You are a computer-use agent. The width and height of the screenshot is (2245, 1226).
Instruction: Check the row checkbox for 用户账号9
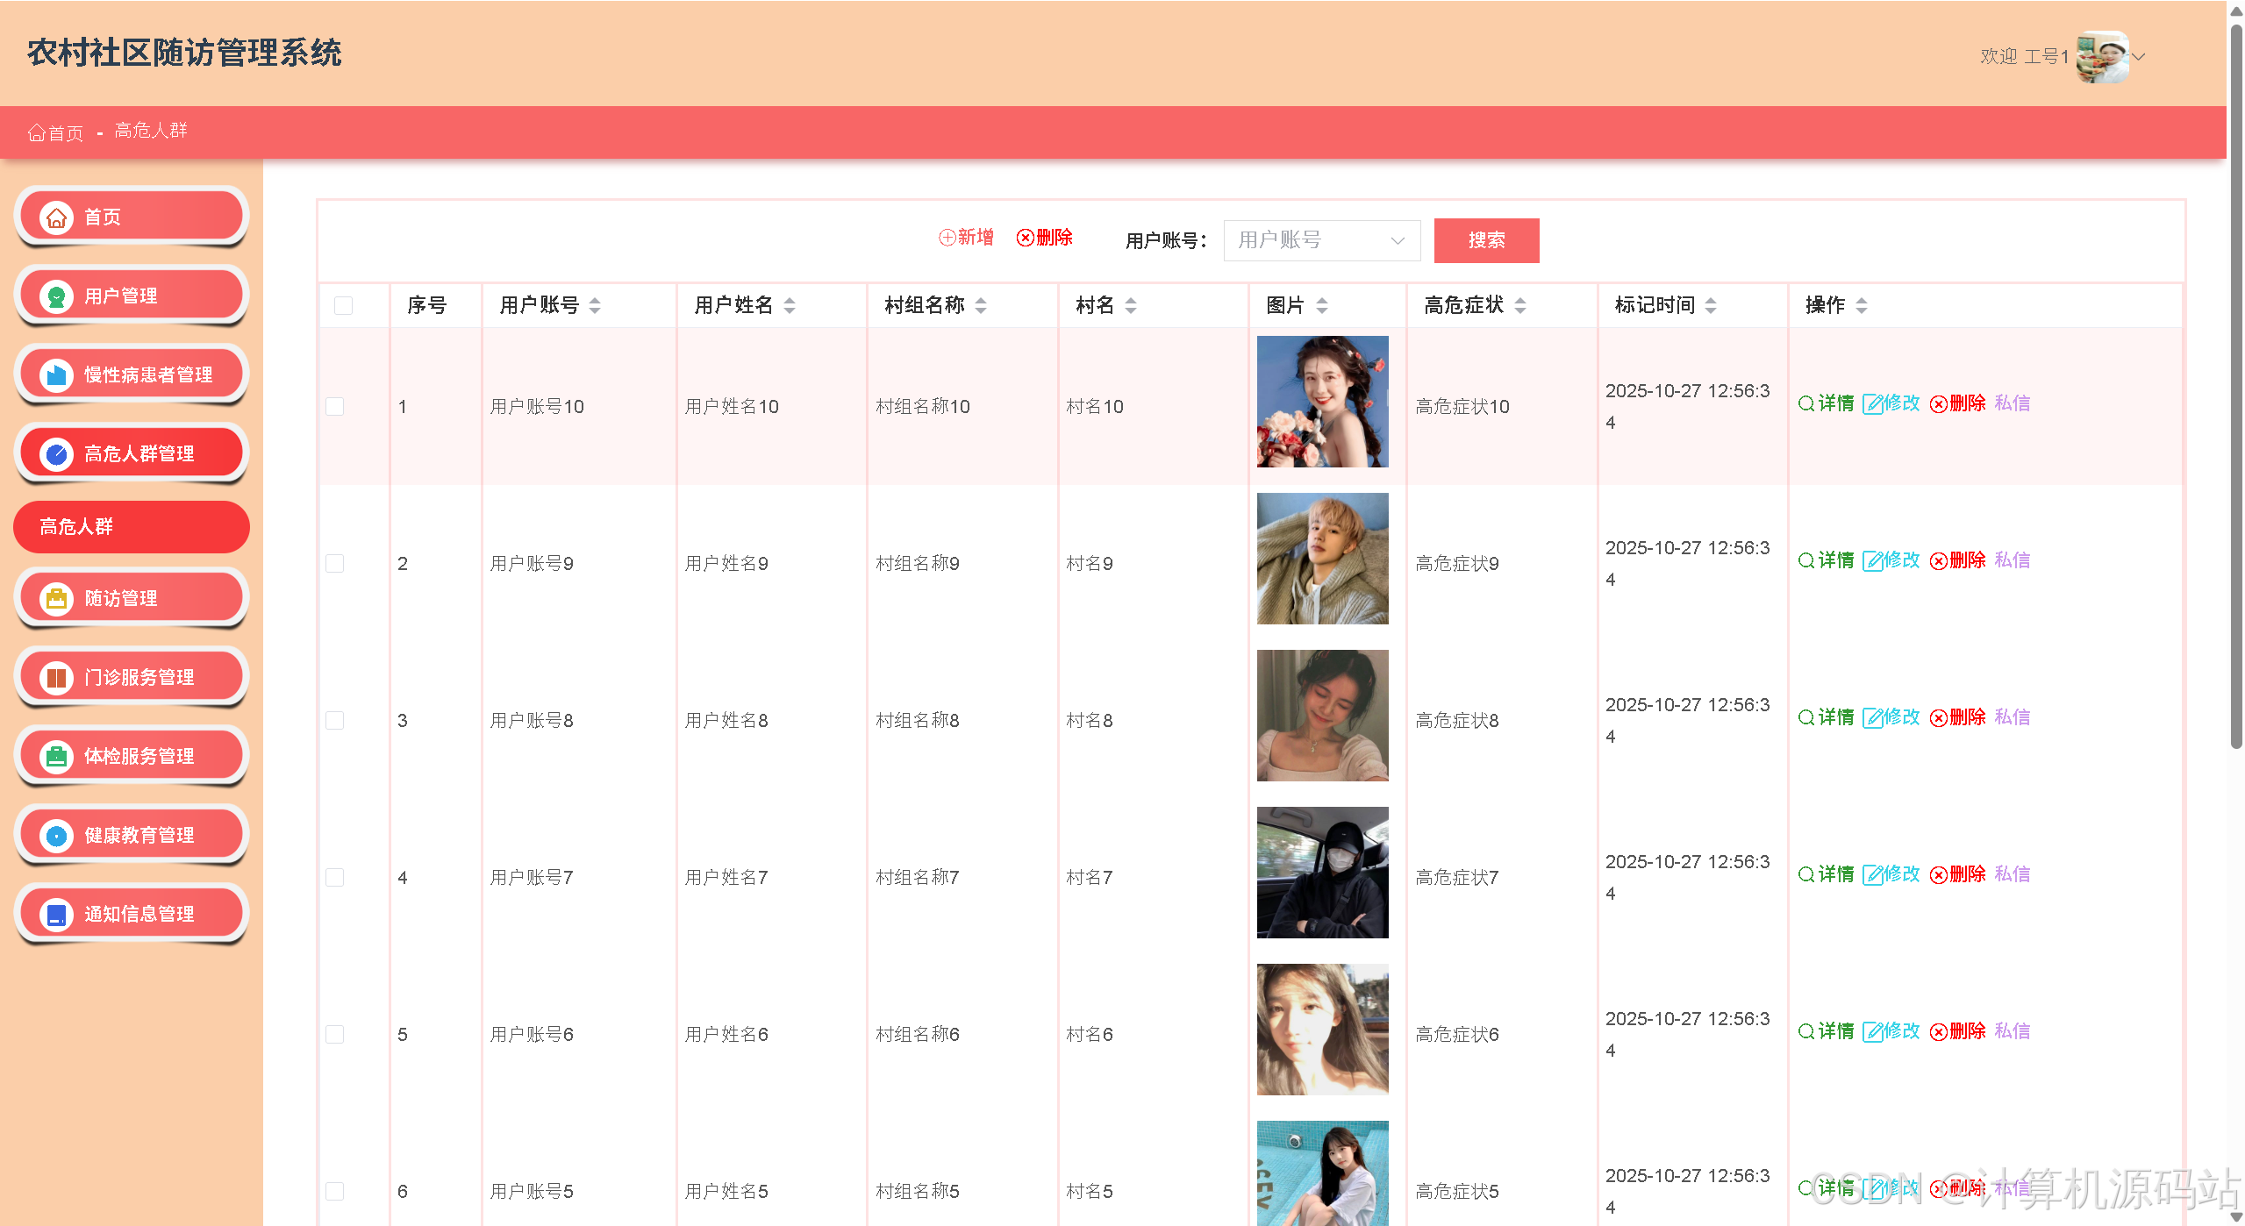tap(334, 563)
